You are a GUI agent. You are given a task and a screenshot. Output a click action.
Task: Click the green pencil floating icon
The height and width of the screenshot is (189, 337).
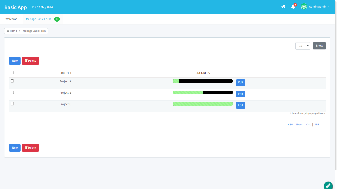pyautogui.click(x=328, y=185)
